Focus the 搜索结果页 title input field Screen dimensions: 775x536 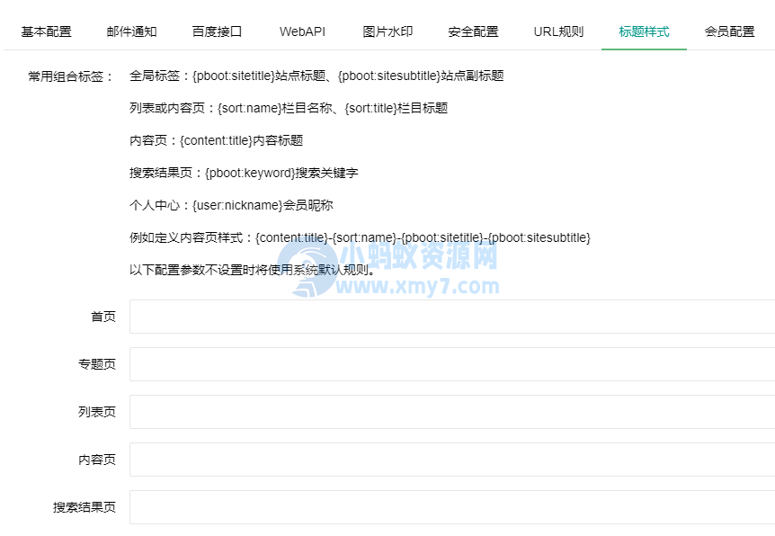click(x=452, y=507)
